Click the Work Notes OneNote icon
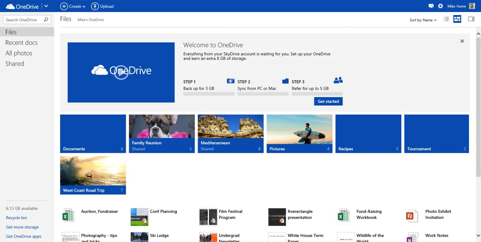The image size is (481, 242). [412, 237]
